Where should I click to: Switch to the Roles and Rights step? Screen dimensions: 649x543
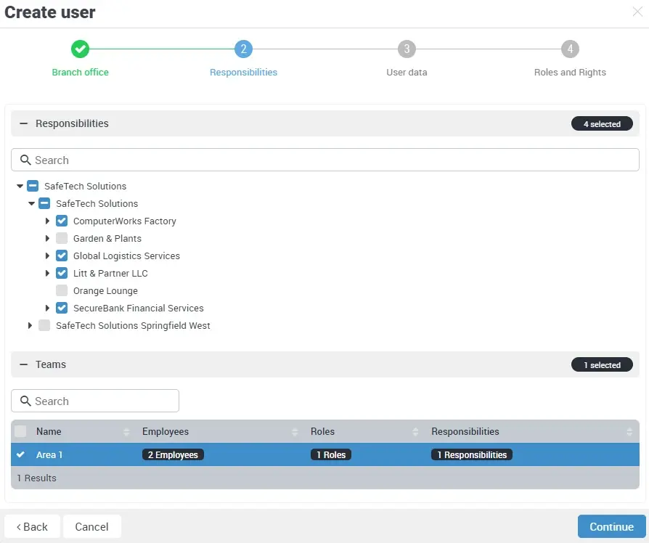570,50
